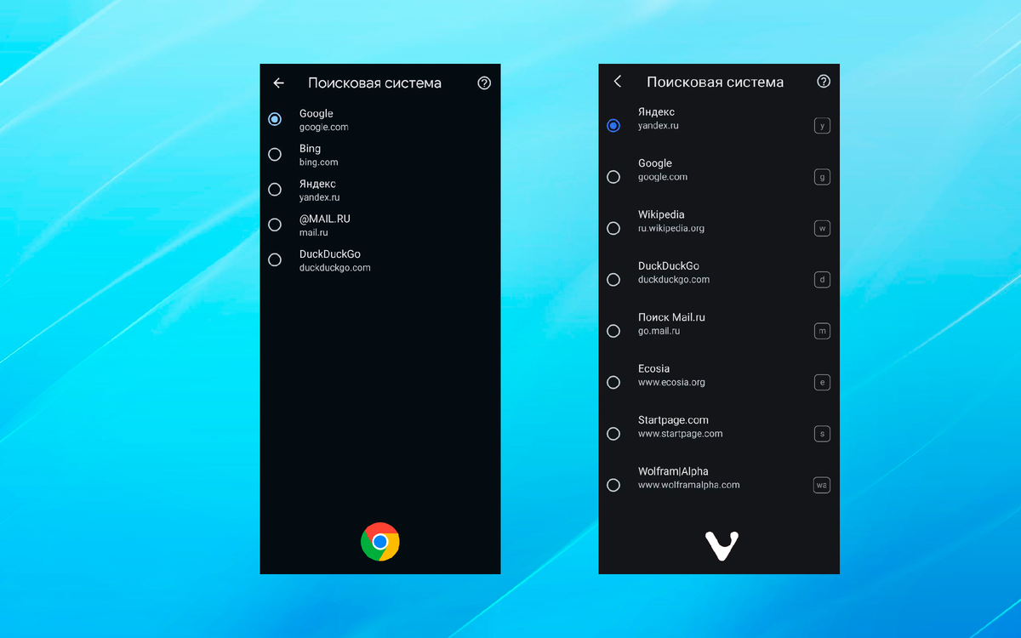Click the 'mail.ru' text under @MAIL.RU

314,232
